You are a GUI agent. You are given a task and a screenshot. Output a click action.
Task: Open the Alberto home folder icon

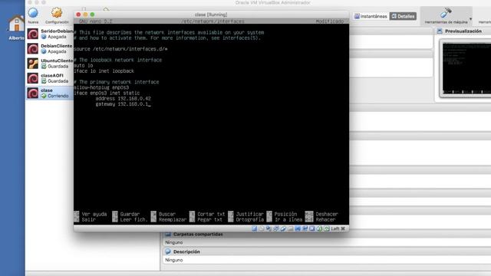[16, 24]
